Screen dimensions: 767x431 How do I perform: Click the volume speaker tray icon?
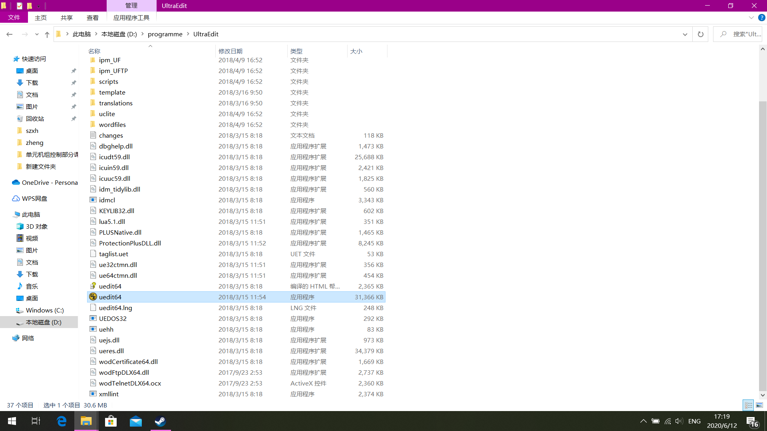(x=679, y=421)
